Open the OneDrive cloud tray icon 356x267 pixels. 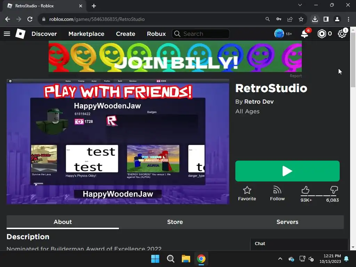click(x=291, y=259)
